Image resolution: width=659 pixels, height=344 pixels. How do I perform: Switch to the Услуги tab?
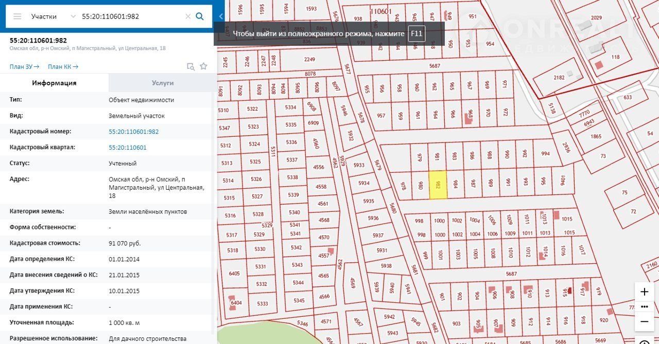(163, 83)
